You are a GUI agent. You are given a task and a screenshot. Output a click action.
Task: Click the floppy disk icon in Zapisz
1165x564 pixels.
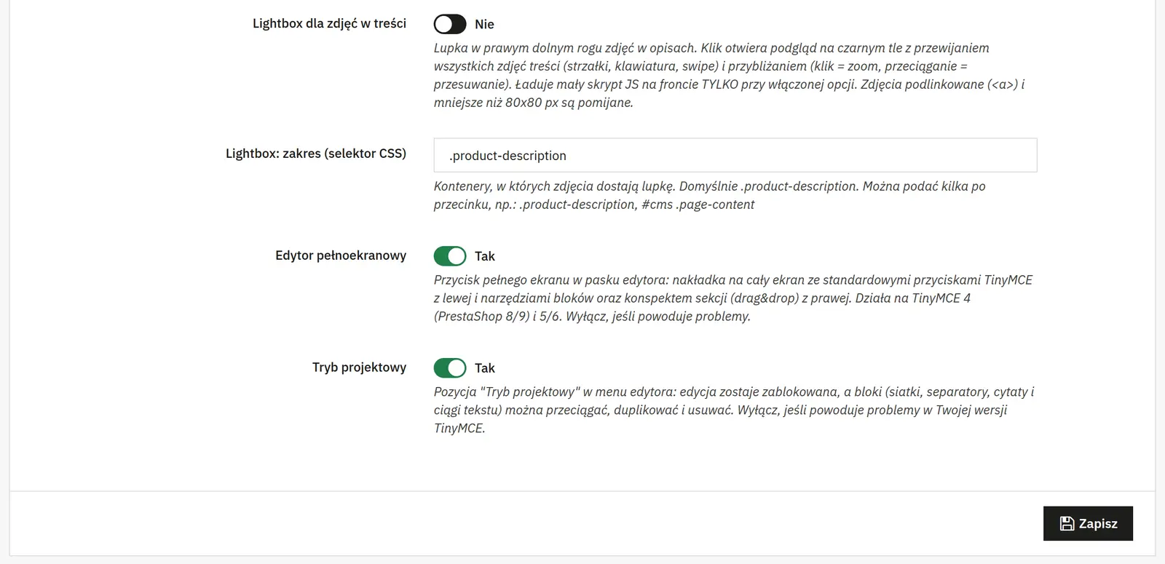[1067, 523]
